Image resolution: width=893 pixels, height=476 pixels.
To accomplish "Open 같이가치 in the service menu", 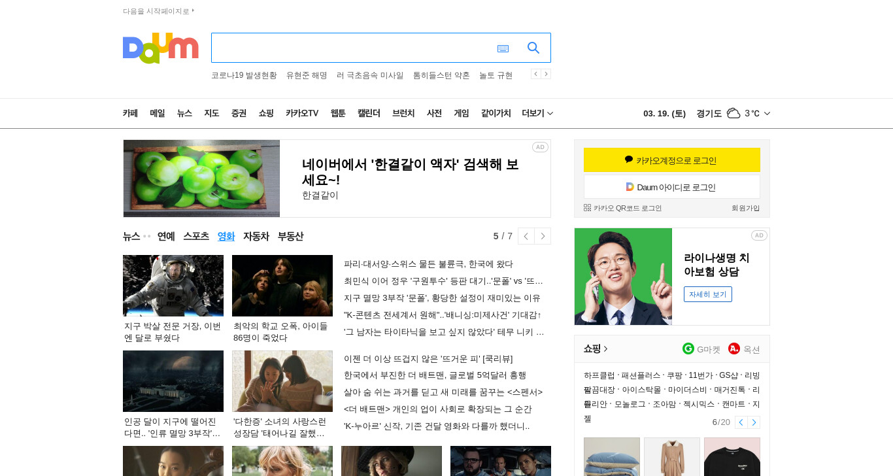I will [496, 113].
